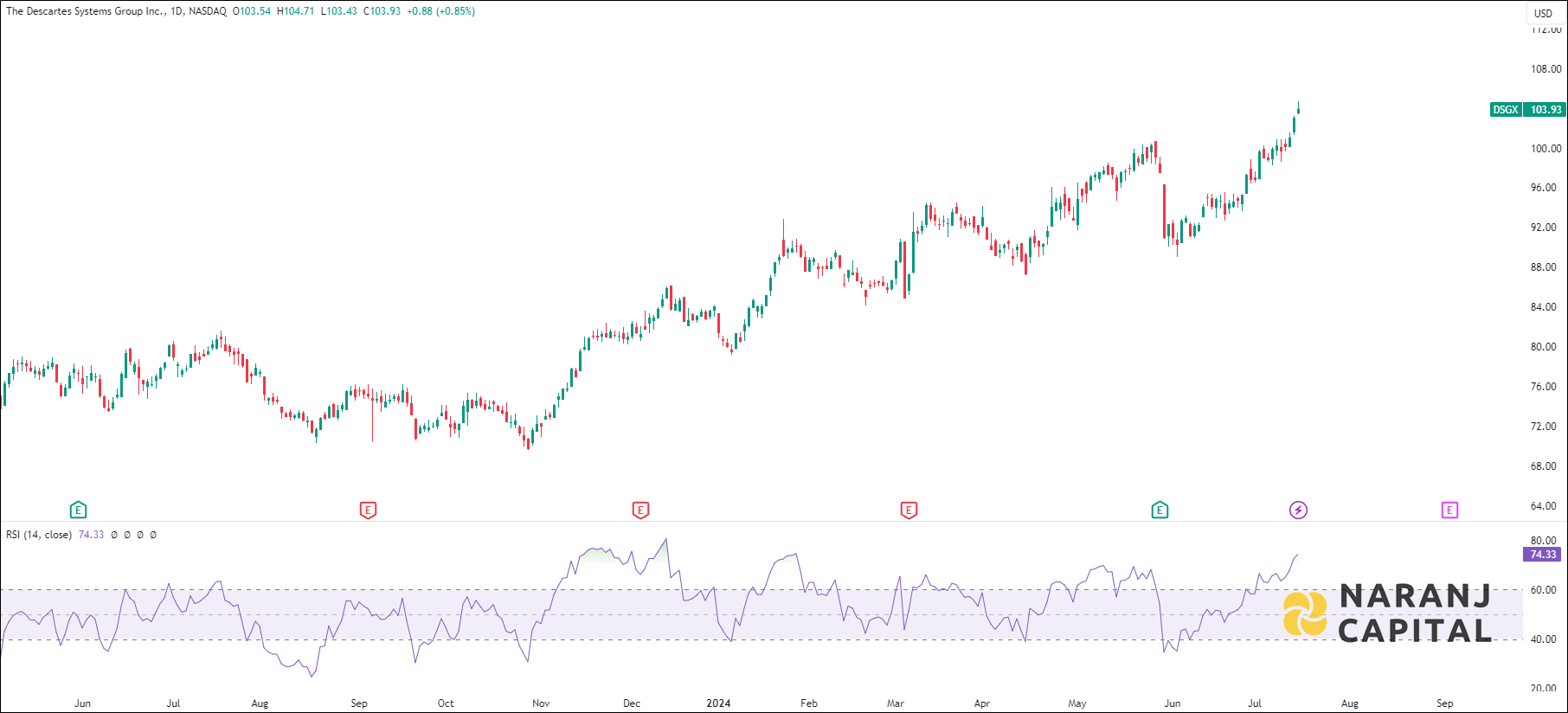Screen dimensions: 1568x713
Task: Open the red earnings marker above Sep 2023
Action: coord(368,510)
